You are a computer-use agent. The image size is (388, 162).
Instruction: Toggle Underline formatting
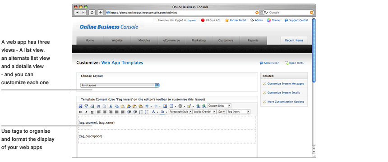pos(92,112)
